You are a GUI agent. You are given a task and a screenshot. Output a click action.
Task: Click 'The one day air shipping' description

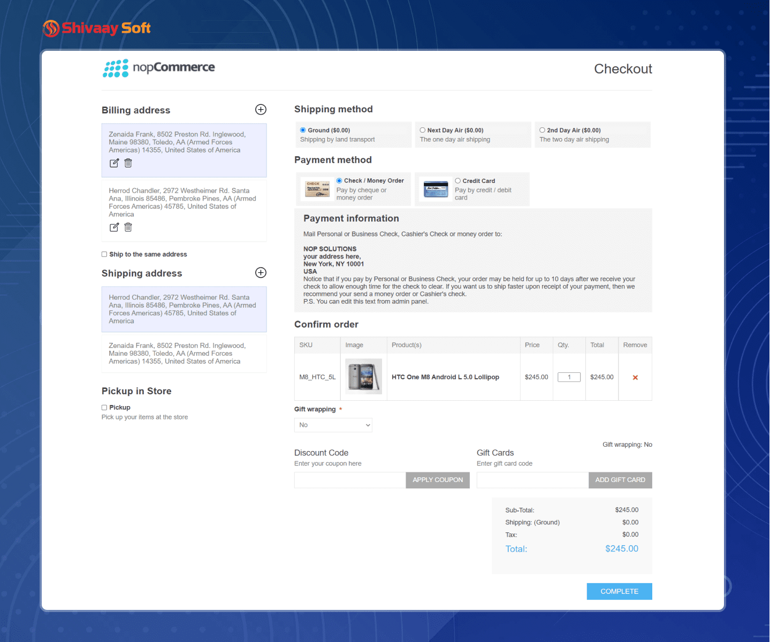coord(455,140)
